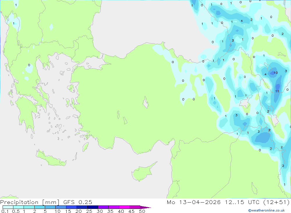
Task: Click the 'Precipitation [mm]' title text
Action: pos(30,202)
